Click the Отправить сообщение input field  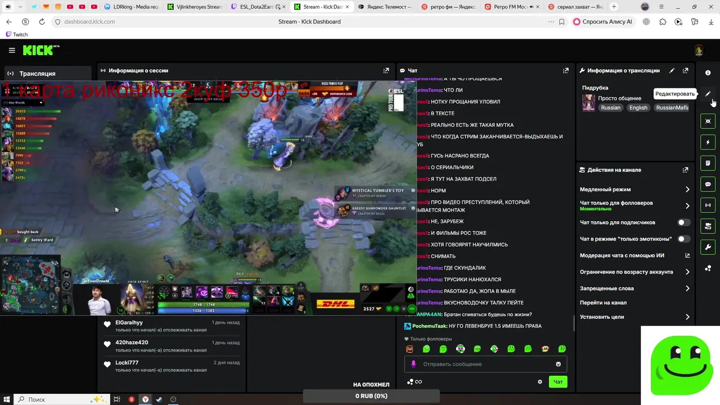coord(485,364)
